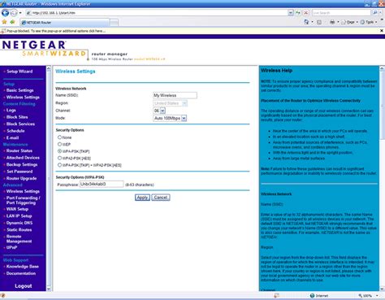Click the Print toolbar icon
Screen dimensions: 385x300
pos(332,22)
